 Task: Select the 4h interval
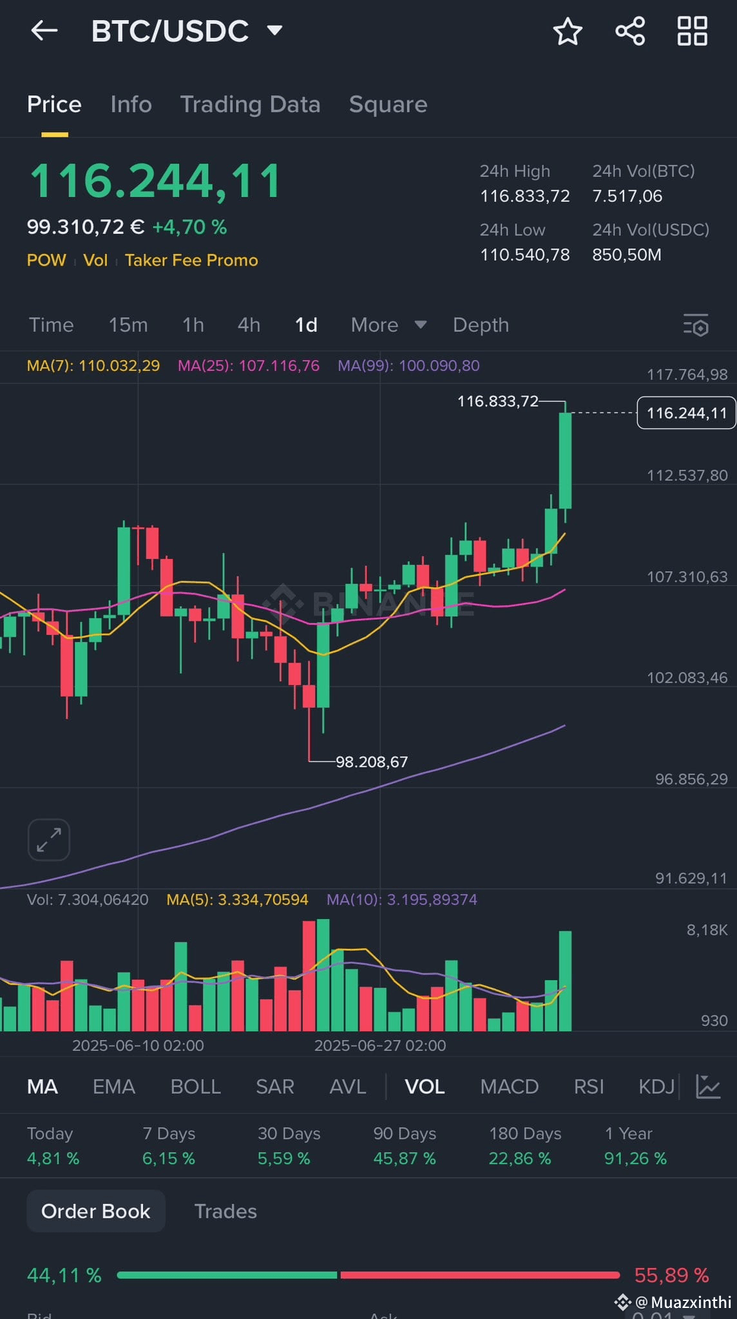pyautogui.click(x=249, y=325)
